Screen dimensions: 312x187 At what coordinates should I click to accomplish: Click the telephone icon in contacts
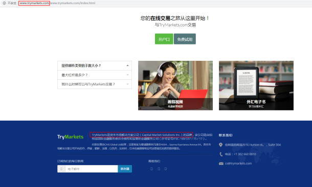click(221, 154)
